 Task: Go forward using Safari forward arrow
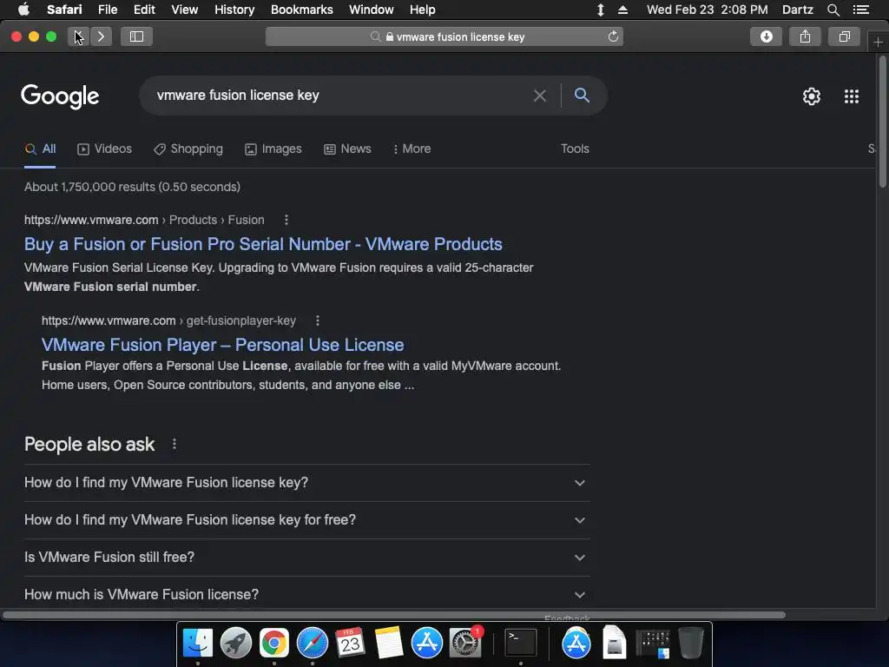101,36
